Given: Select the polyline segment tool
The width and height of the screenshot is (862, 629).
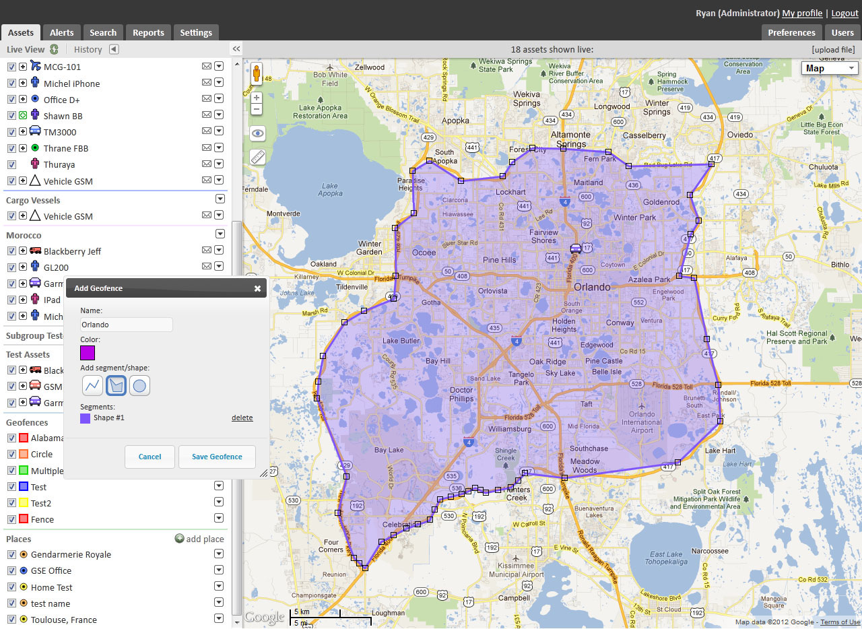Looking at the screenshot, I should click(x=92, y=385).
